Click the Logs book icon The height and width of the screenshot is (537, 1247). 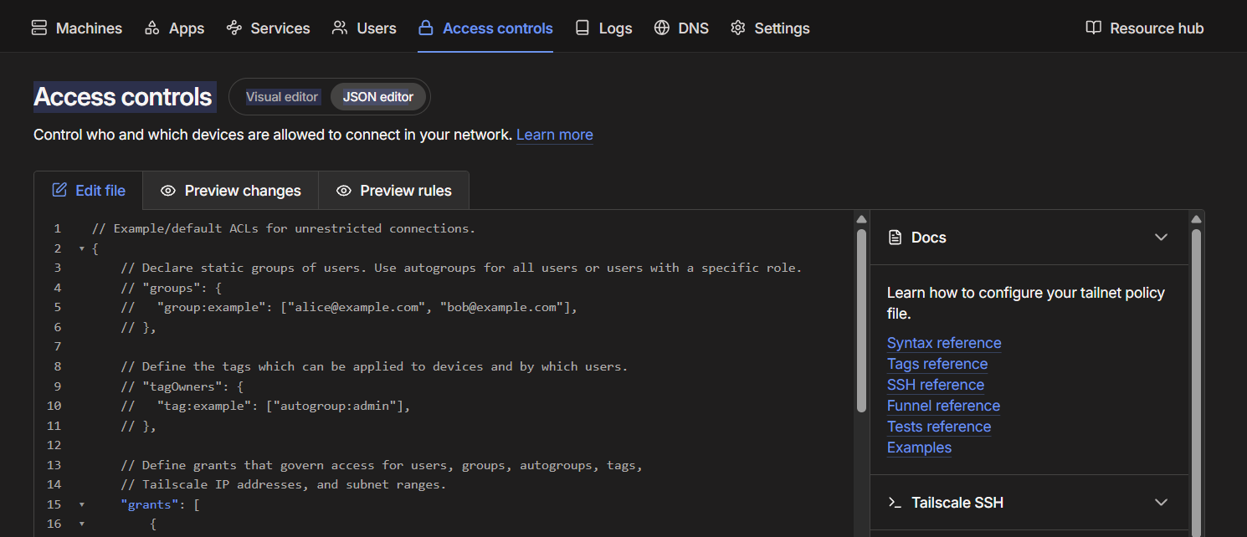point(582,28)
